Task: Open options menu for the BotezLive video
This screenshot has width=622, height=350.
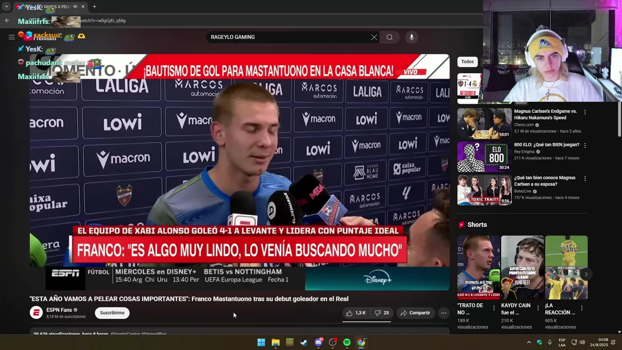Action: point(585,178)
